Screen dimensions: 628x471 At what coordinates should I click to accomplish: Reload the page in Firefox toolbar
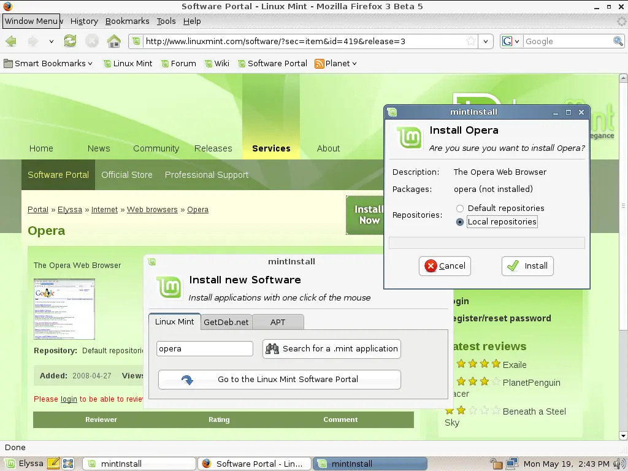pos(70,41)
